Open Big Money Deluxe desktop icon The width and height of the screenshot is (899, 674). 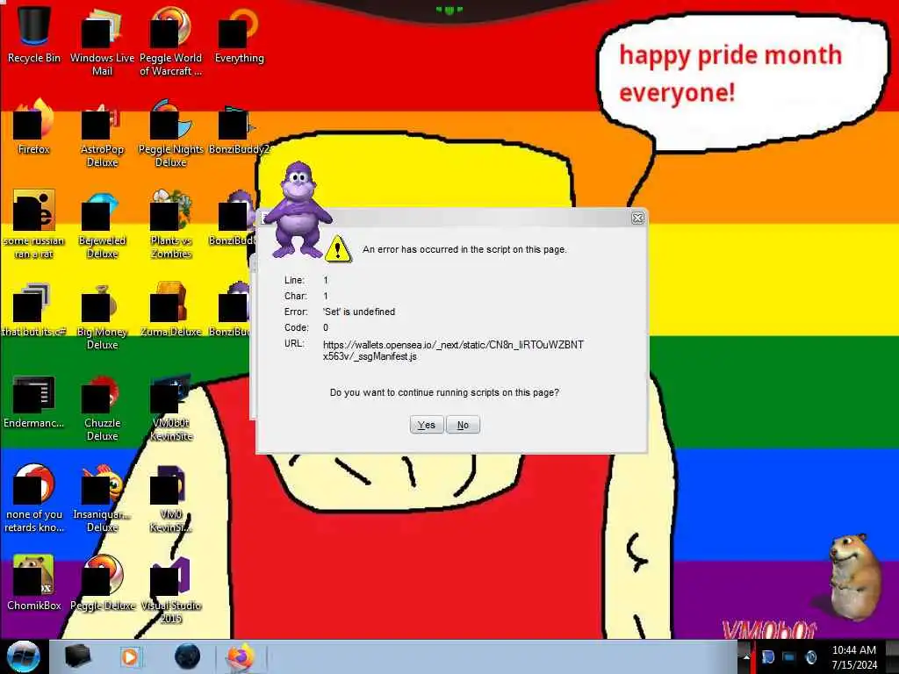(x=102, y=316)
